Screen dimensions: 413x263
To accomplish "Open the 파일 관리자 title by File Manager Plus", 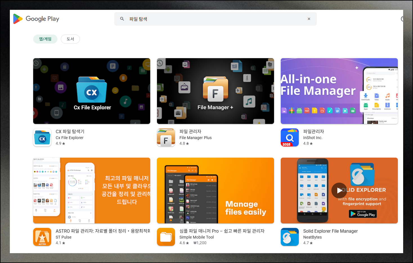I will pyautogui.click(x=190, y=131).
